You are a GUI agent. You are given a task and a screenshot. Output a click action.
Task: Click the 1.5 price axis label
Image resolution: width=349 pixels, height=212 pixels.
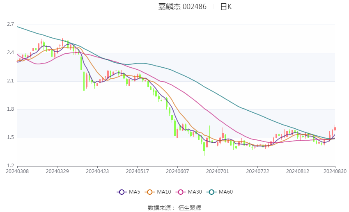[10, 137]
